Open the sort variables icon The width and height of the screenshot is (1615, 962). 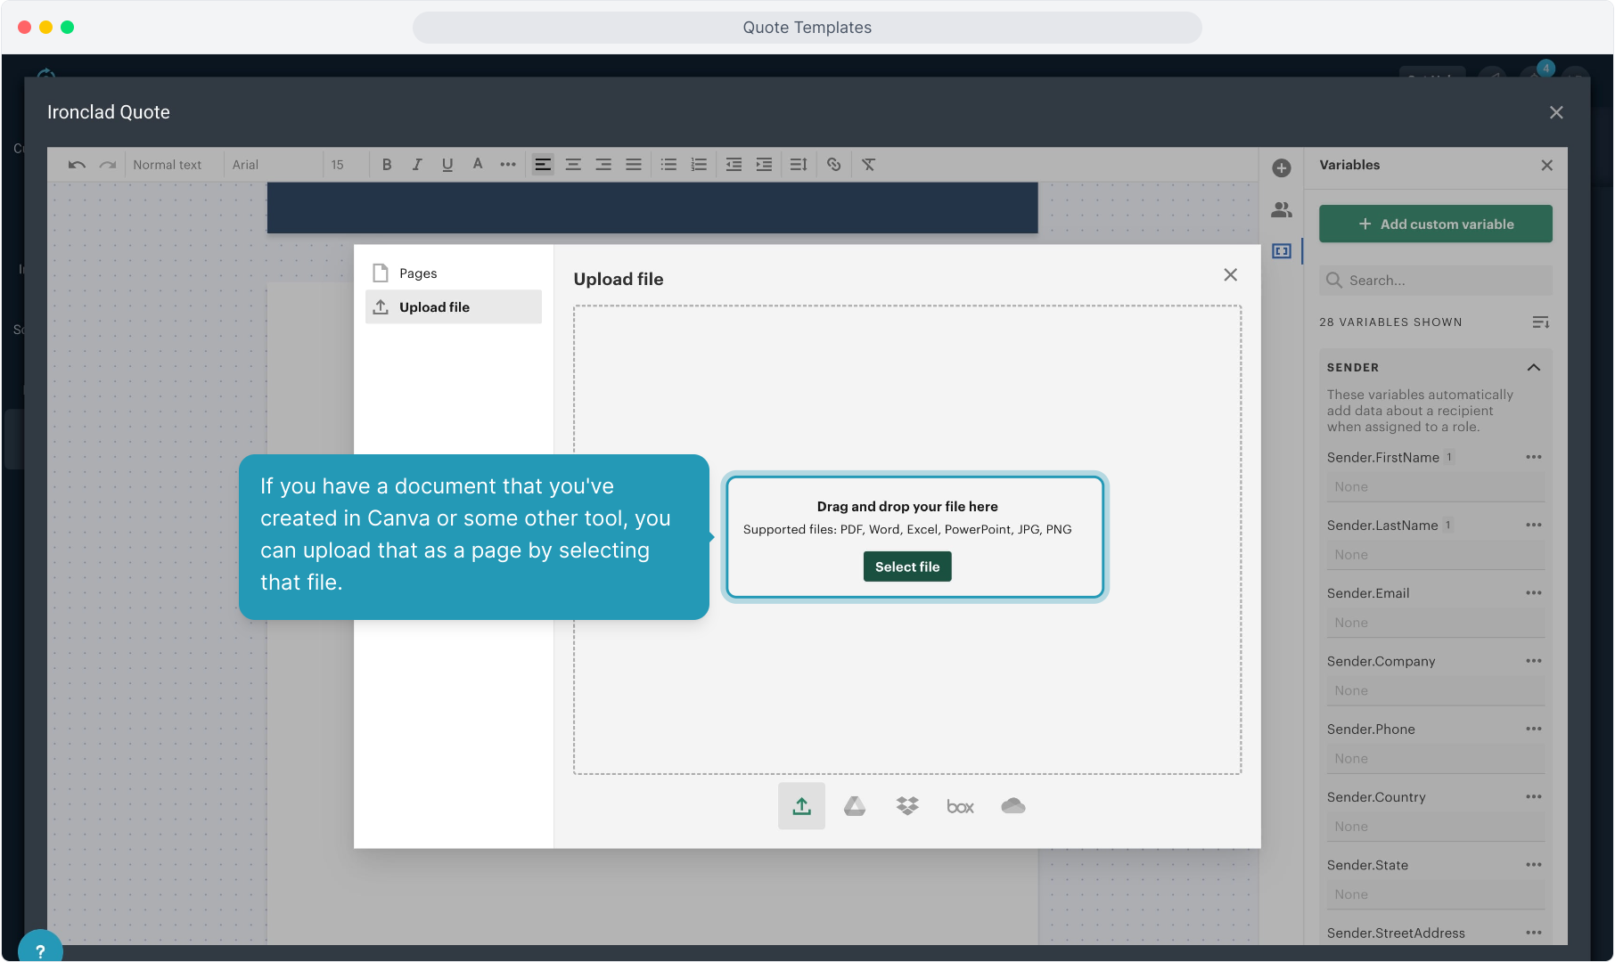click(1541, 322)
